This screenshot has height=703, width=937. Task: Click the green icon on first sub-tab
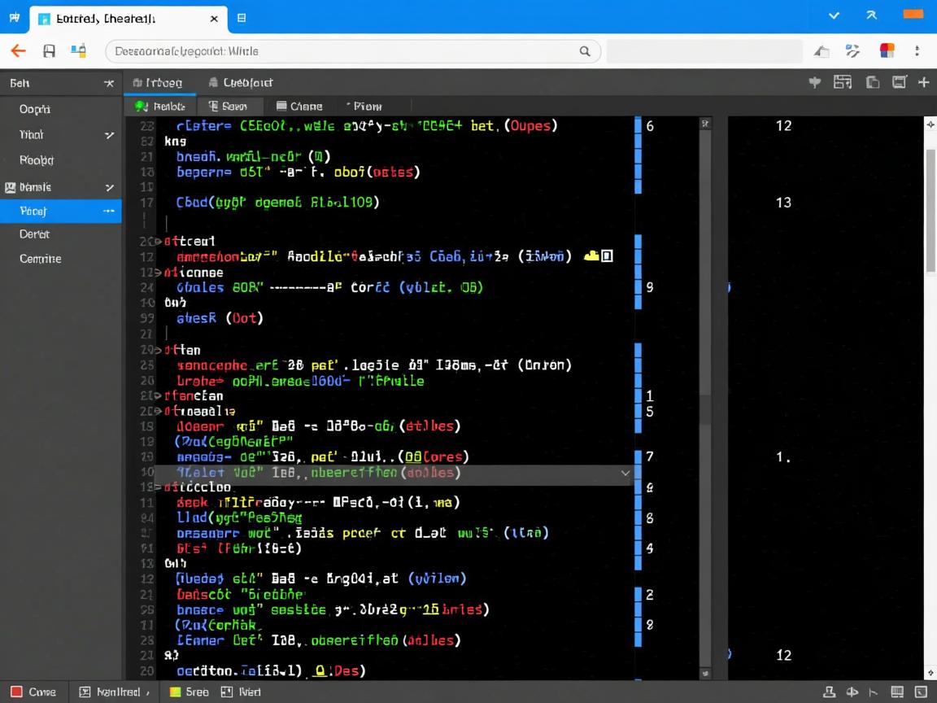[x=141, y=106]
